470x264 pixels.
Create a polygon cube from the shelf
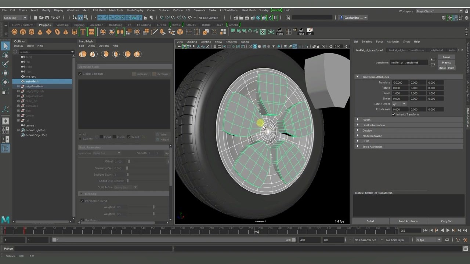23,32
